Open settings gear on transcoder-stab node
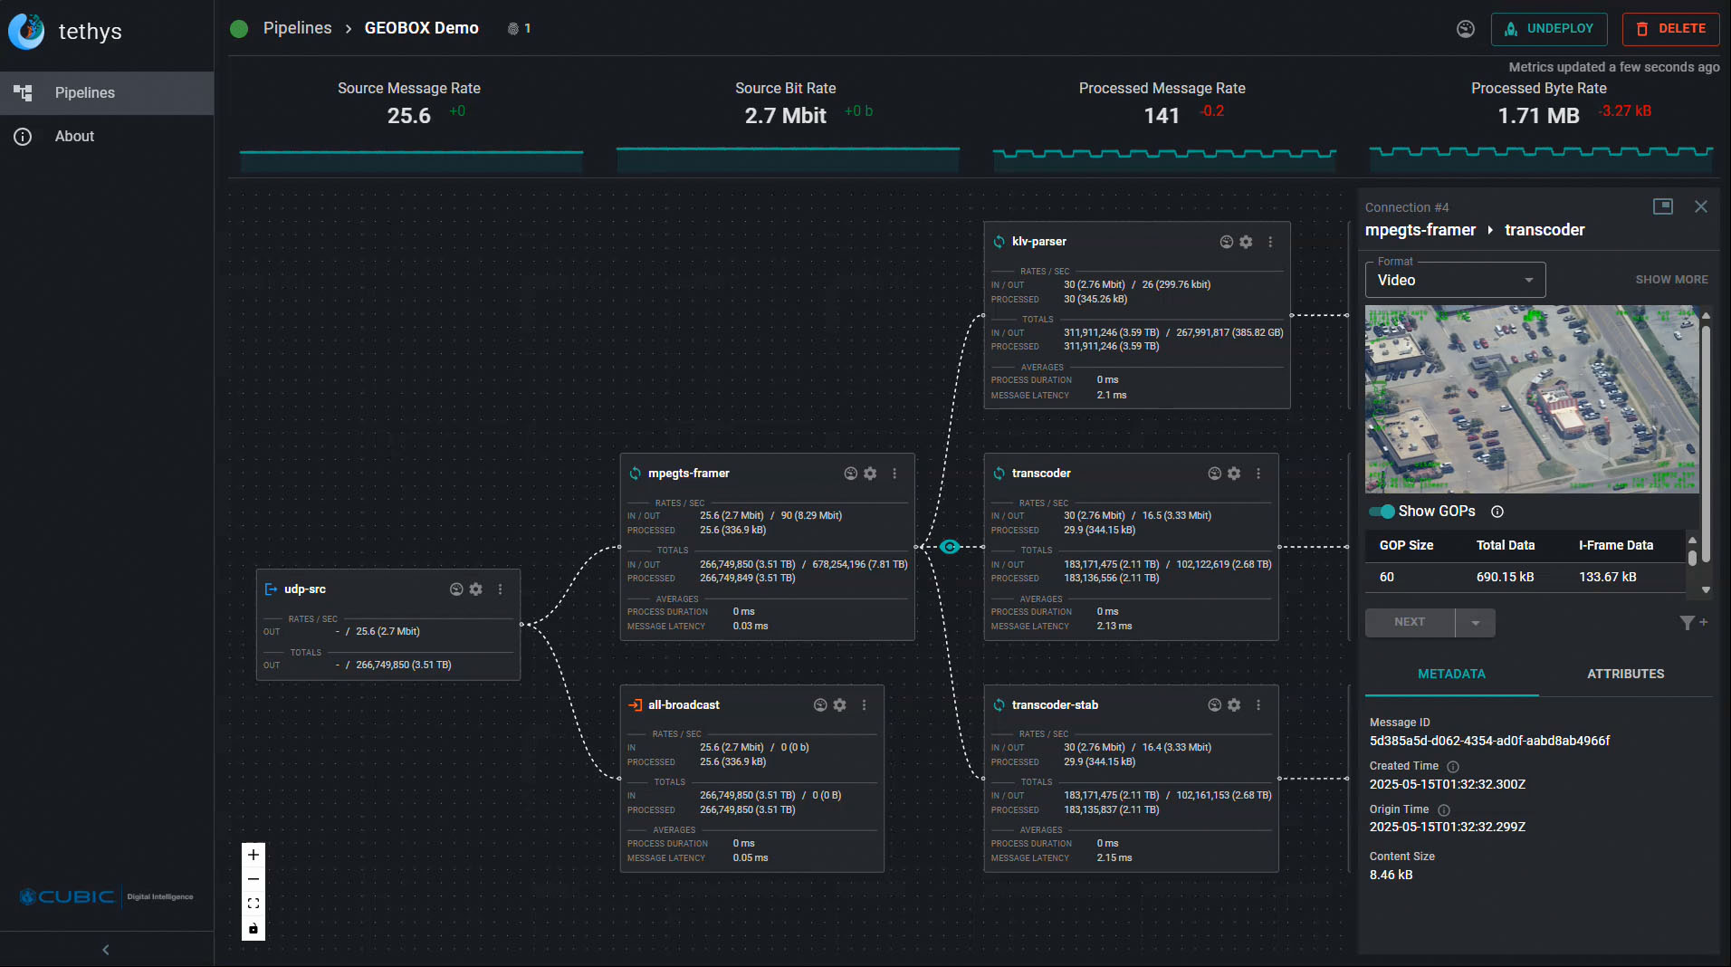The height and width of the screenshot is (967, 1731). (x=1234, y=705)
